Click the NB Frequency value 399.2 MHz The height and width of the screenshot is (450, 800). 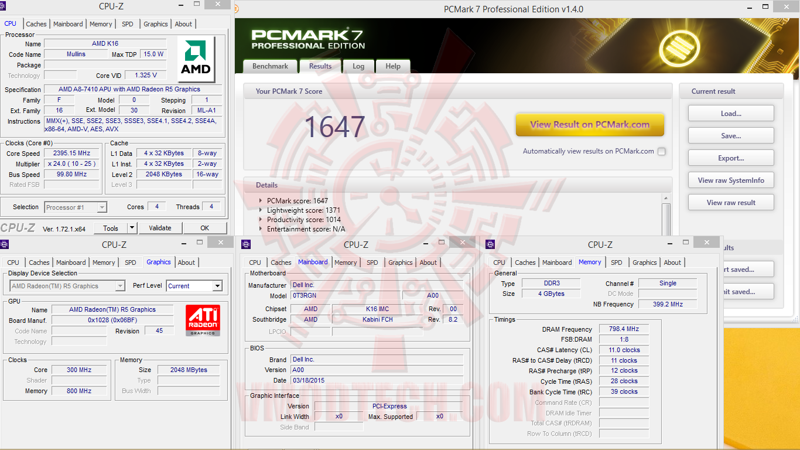tap(667, 304)
